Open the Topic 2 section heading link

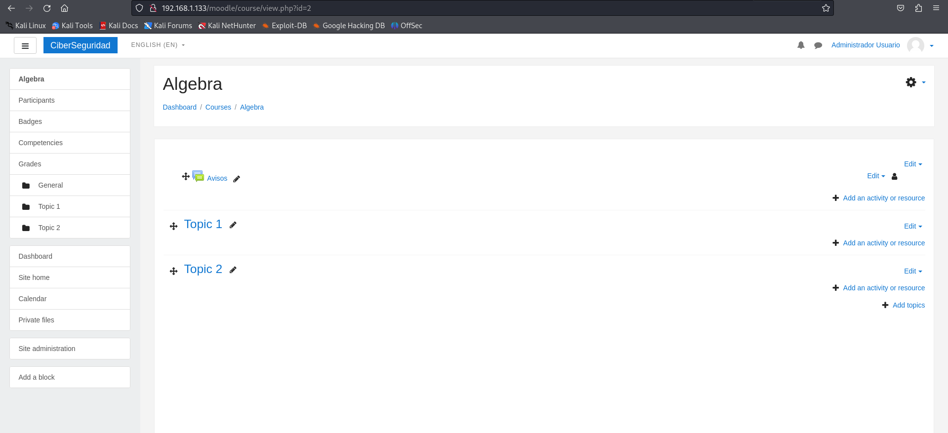[203, 269]
